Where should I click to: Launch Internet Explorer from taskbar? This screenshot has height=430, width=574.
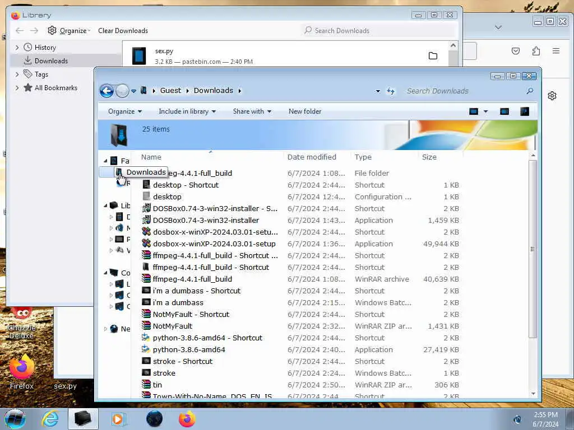49,419
